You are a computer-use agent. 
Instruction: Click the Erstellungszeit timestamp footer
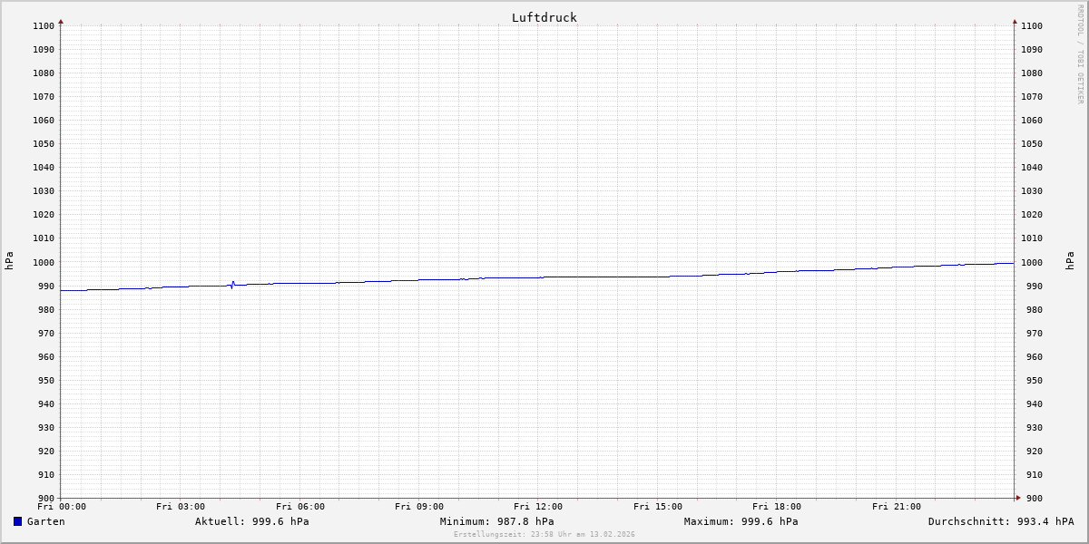tap(544, 534)
